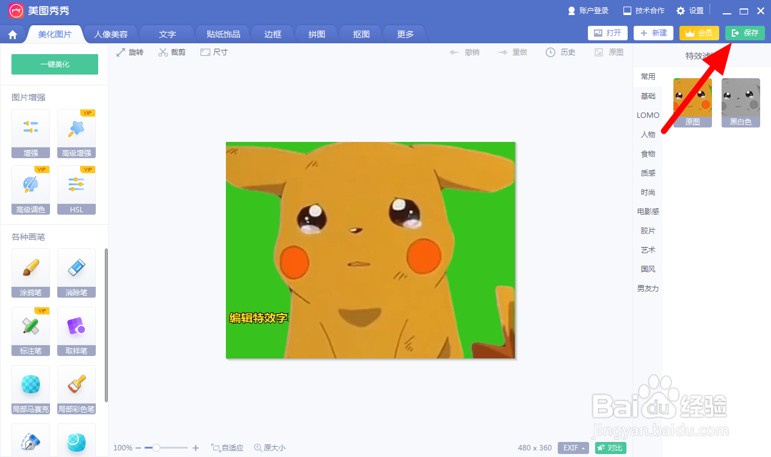
Task: Select the 时尚 filter category
Action: (x=648, y=192)
